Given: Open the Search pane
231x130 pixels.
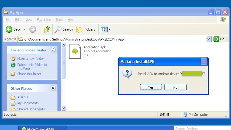Looking at the screenshot, I should (x=63, y=29).
